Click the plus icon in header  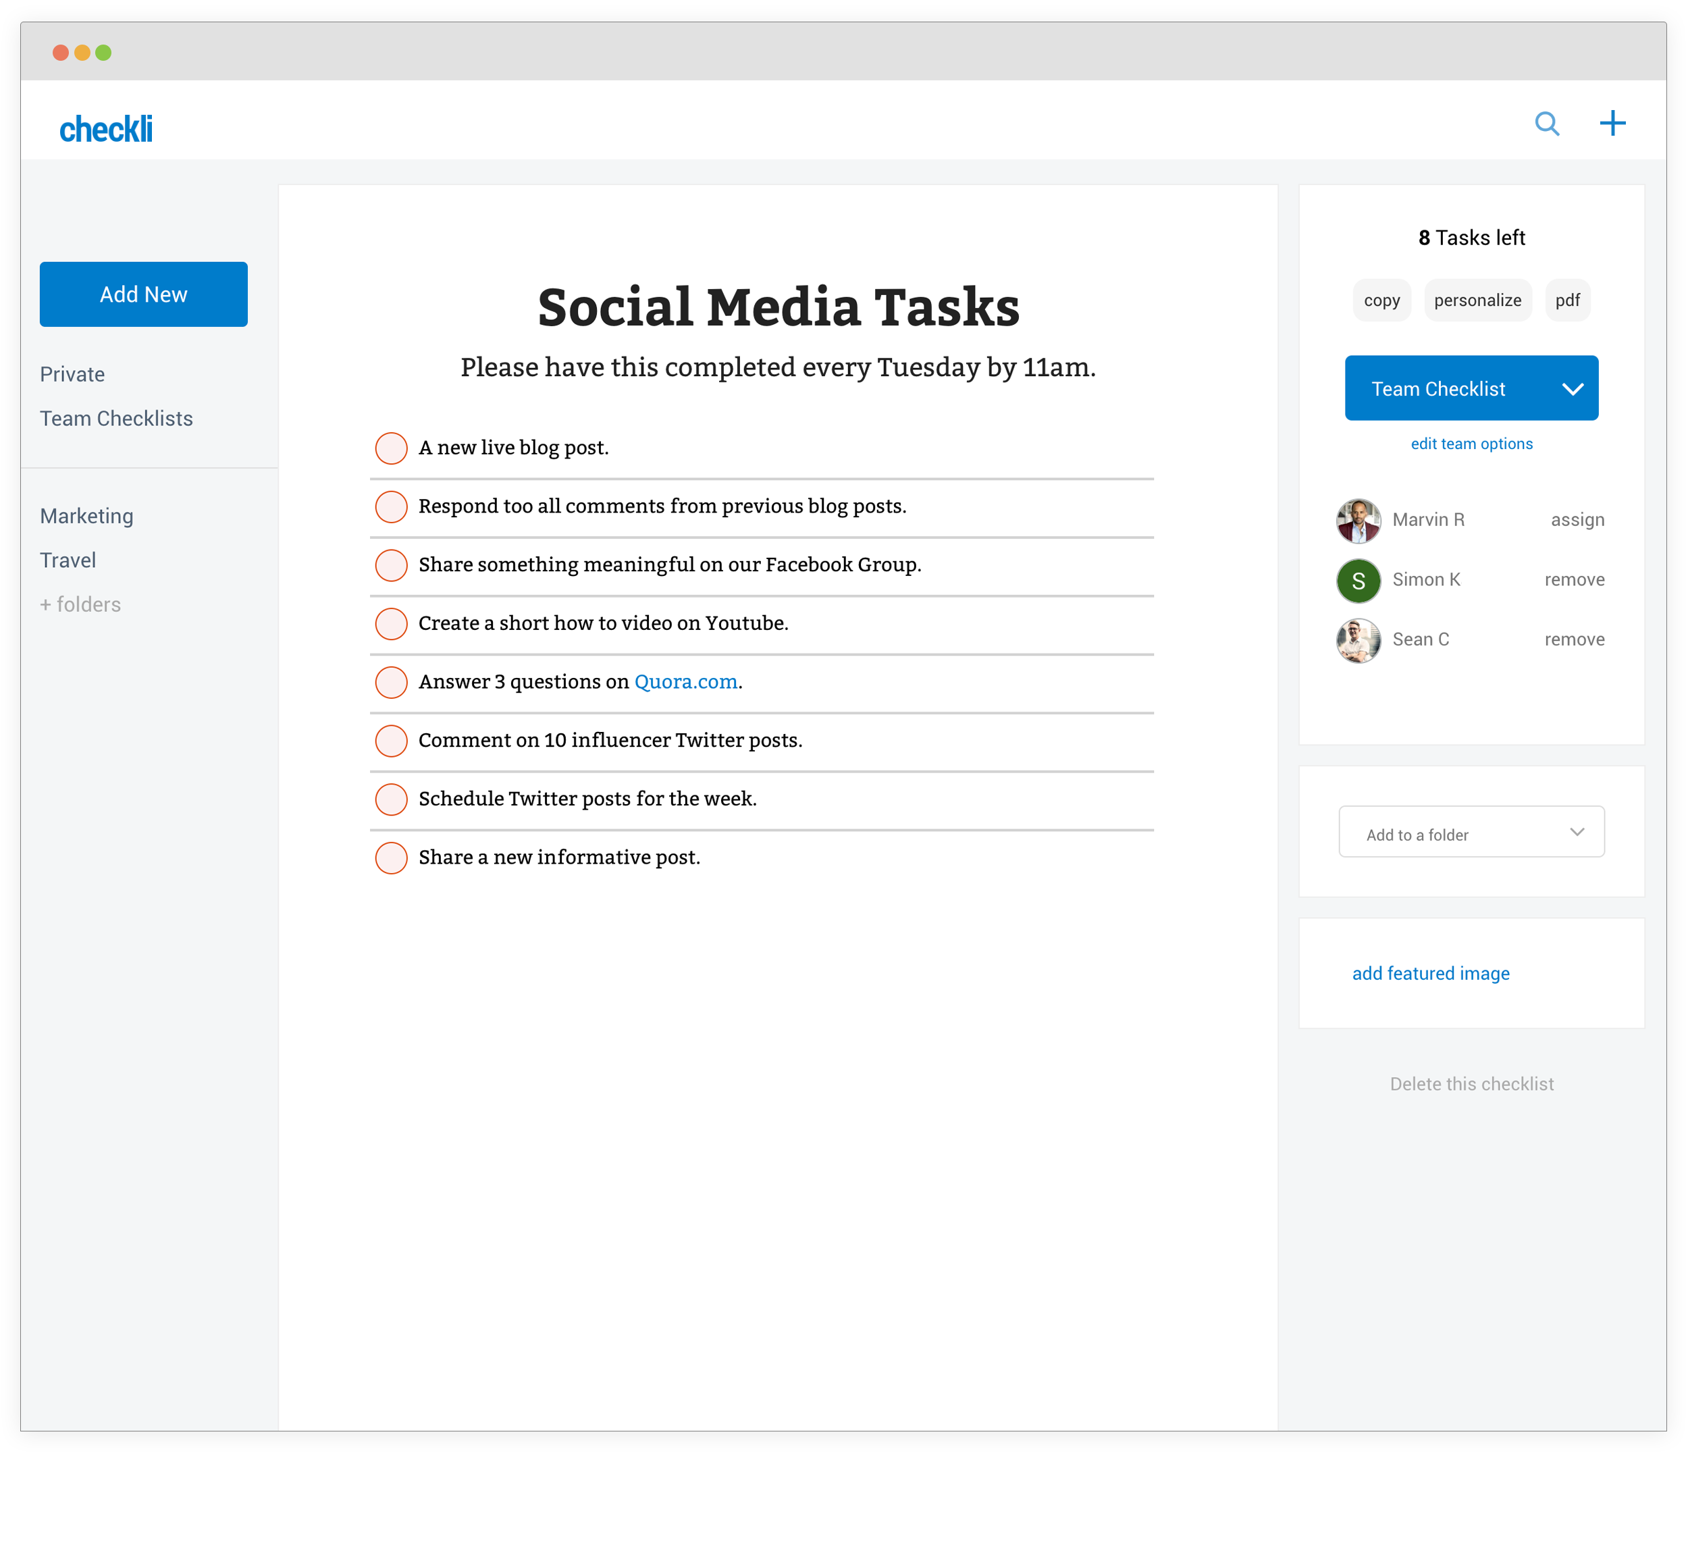coord(1612,124)
